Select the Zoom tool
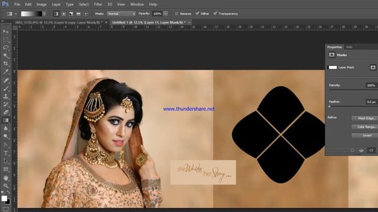Screen dimensions: 378x212 tap(6, 186)
